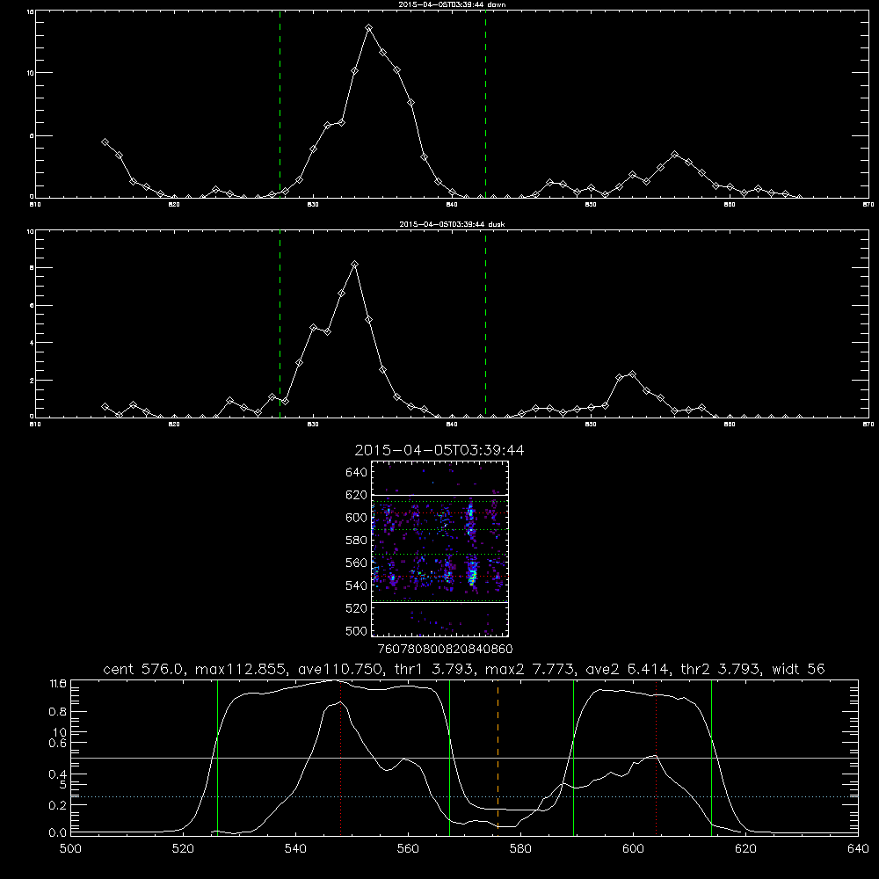This screenshot has height=879, width=879.
Task: Click the secondary peak diamond near 853 in dusk plot
Action: pos(632,374)
